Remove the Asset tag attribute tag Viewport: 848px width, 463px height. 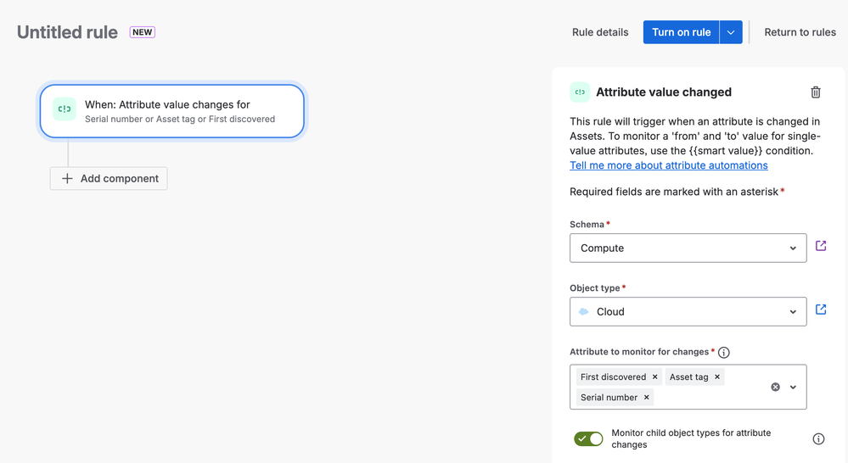(717, 377)
